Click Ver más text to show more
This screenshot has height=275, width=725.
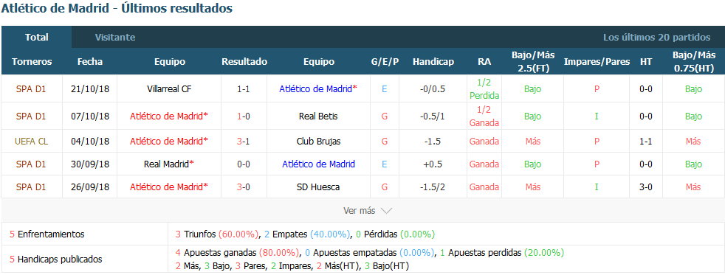(359, 211)
